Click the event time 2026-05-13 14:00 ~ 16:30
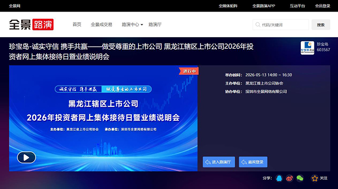Screen dimensions: 338x189 point(268,75)
